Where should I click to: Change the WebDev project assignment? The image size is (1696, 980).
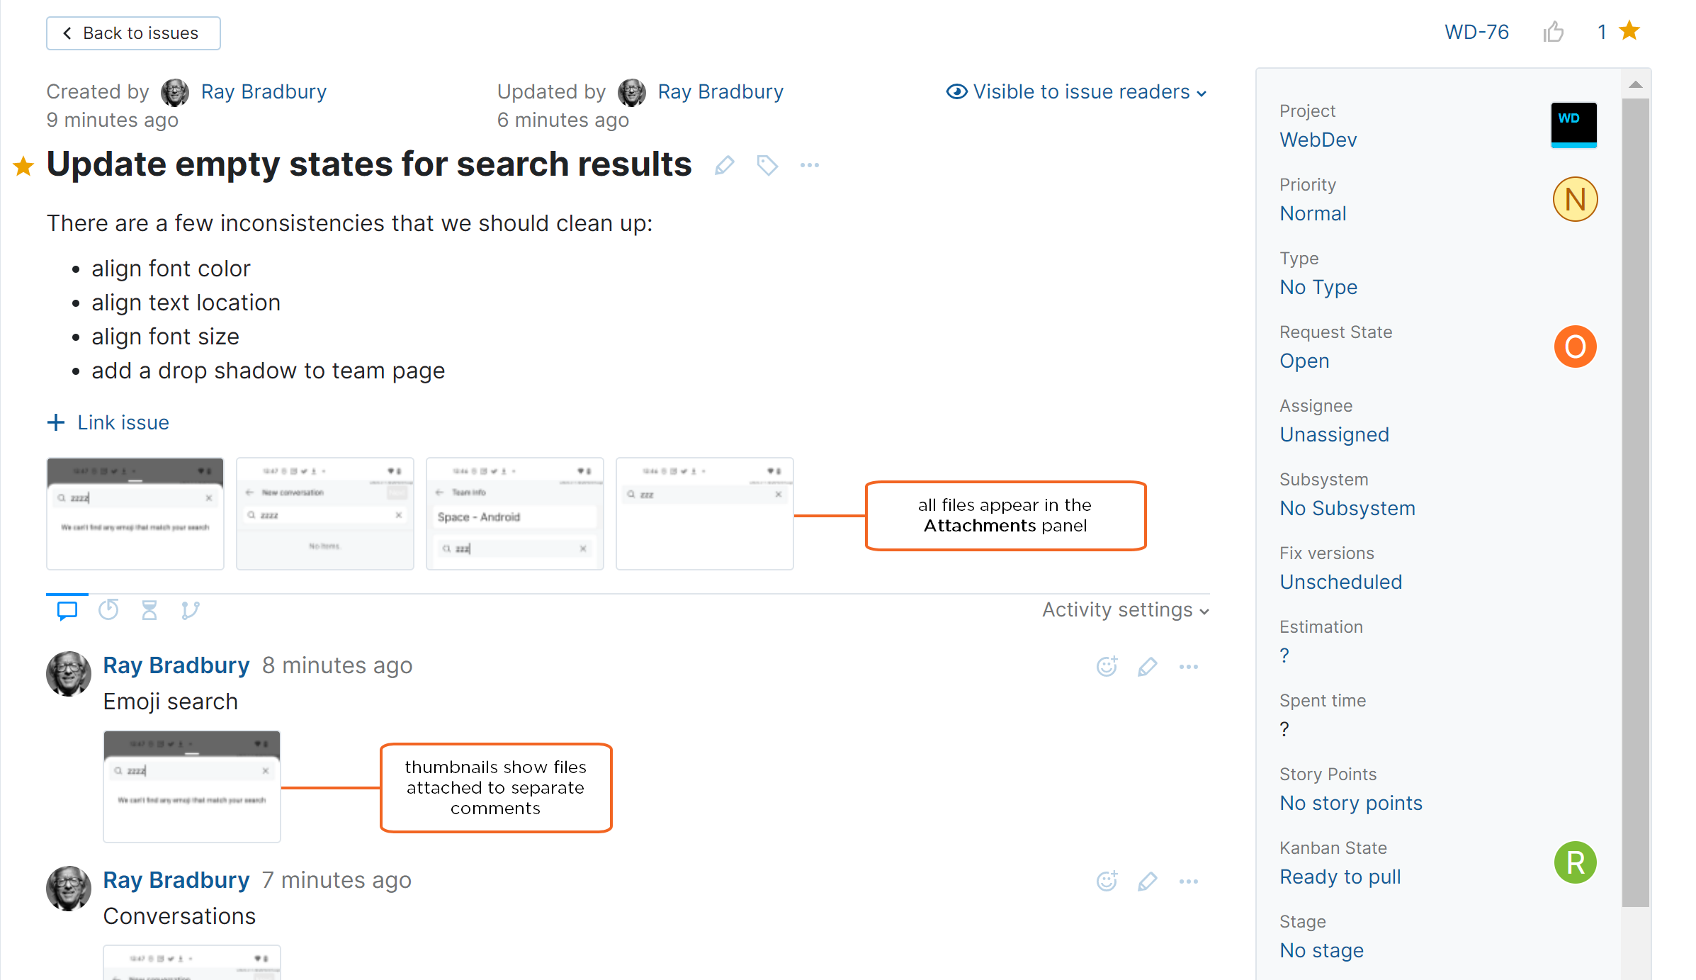[1318, 140]
